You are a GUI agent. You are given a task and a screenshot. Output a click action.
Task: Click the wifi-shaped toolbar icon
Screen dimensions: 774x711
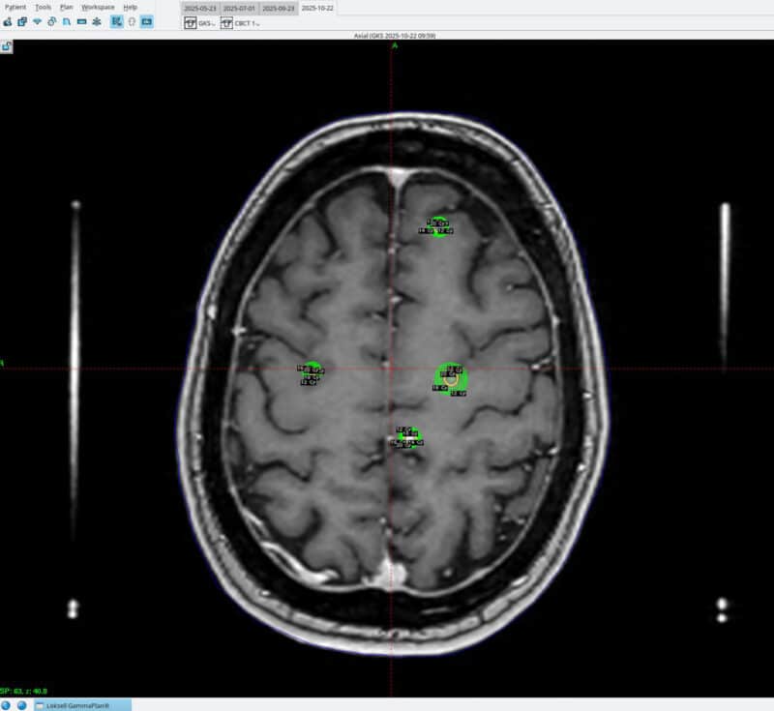pos(37,21)
